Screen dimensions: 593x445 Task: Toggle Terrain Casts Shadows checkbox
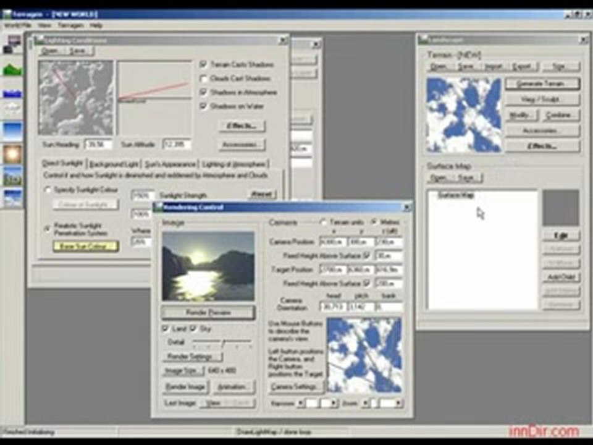203,64
